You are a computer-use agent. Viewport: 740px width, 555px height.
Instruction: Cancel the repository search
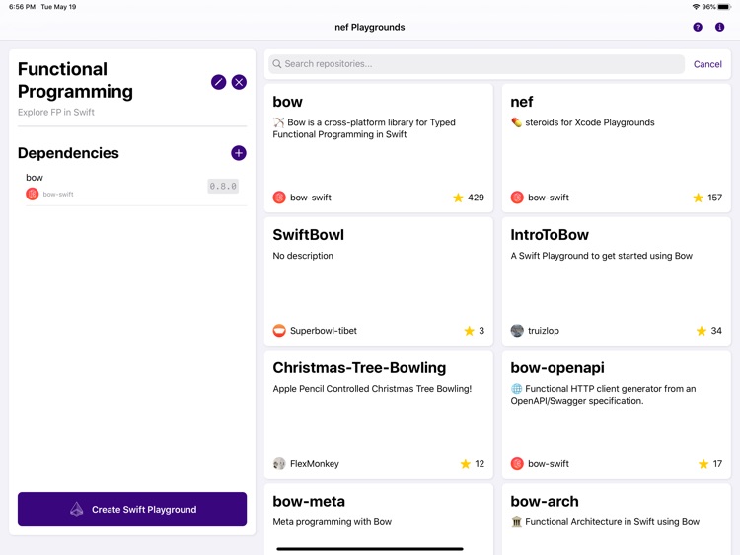707,64
